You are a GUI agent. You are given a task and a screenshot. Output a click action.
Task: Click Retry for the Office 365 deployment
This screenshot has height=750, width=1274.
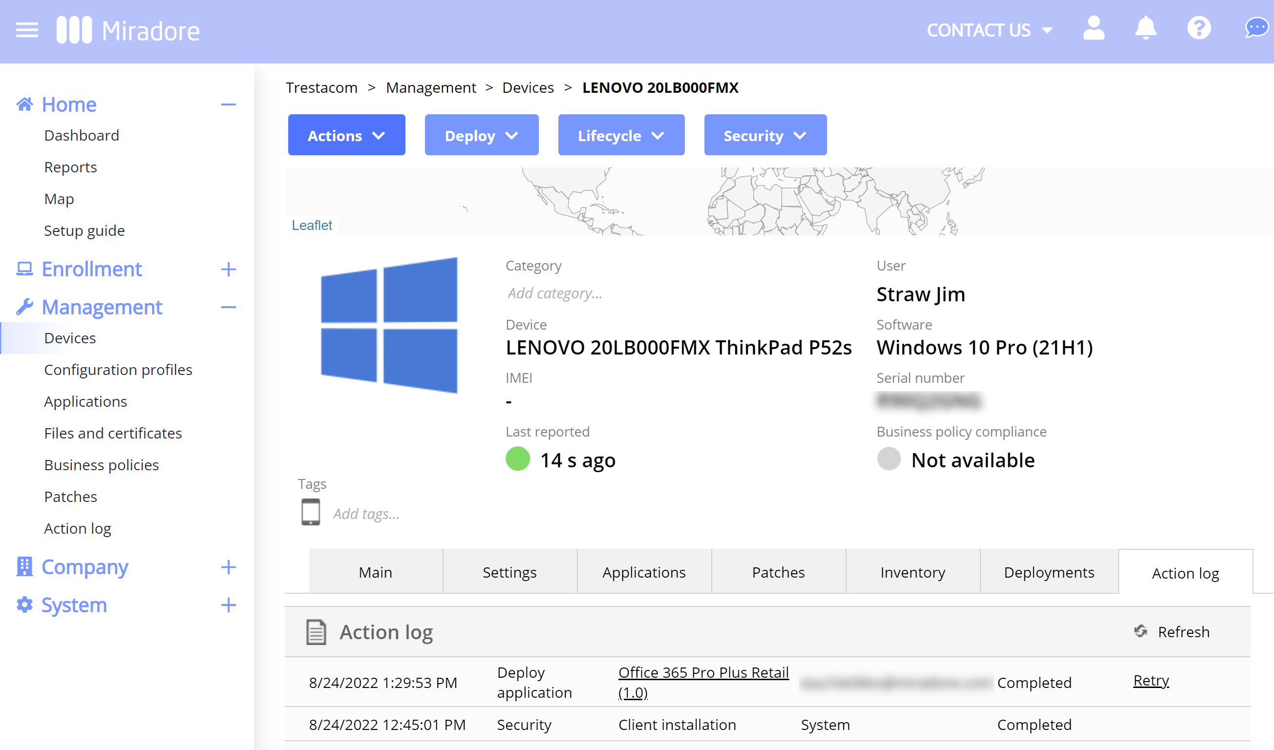click(x=1151, y=680)
